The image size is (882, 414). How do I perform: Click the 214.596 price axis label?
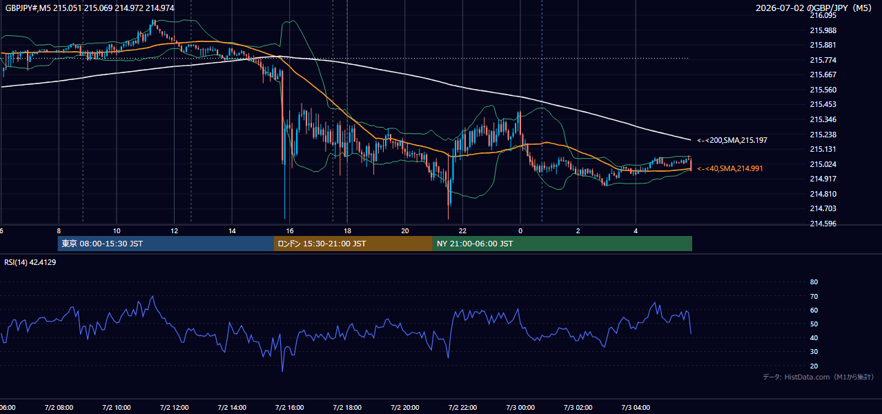pyautogui.click(x=823, y=224)
